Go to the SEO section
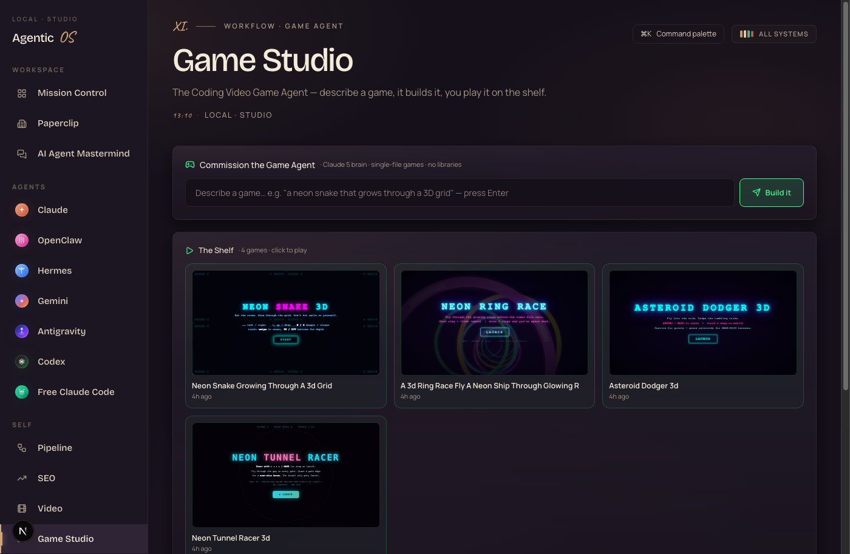 tap(74, 478)
